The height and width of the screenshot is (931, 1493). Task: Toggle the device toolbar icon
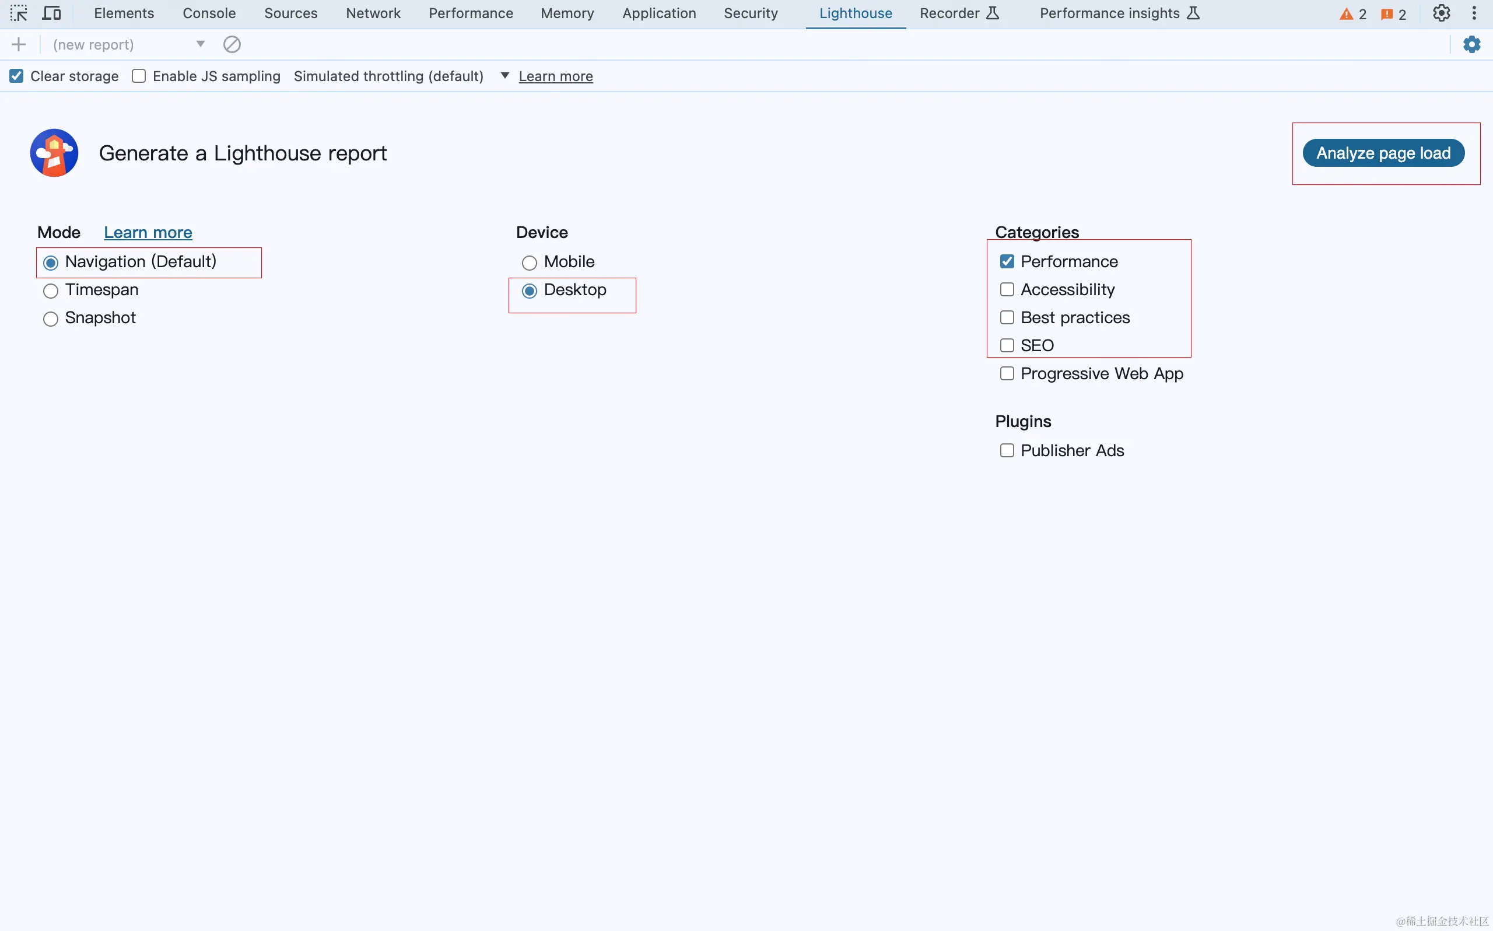(52, 13)
